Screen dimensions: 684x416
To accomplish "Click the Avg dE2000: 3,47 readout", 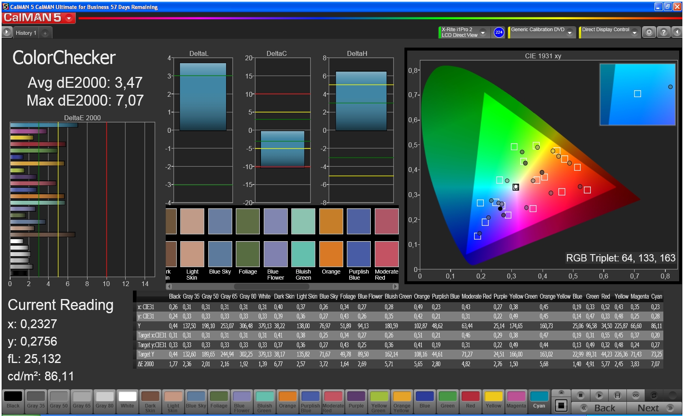I will click(x=85, y=83).
